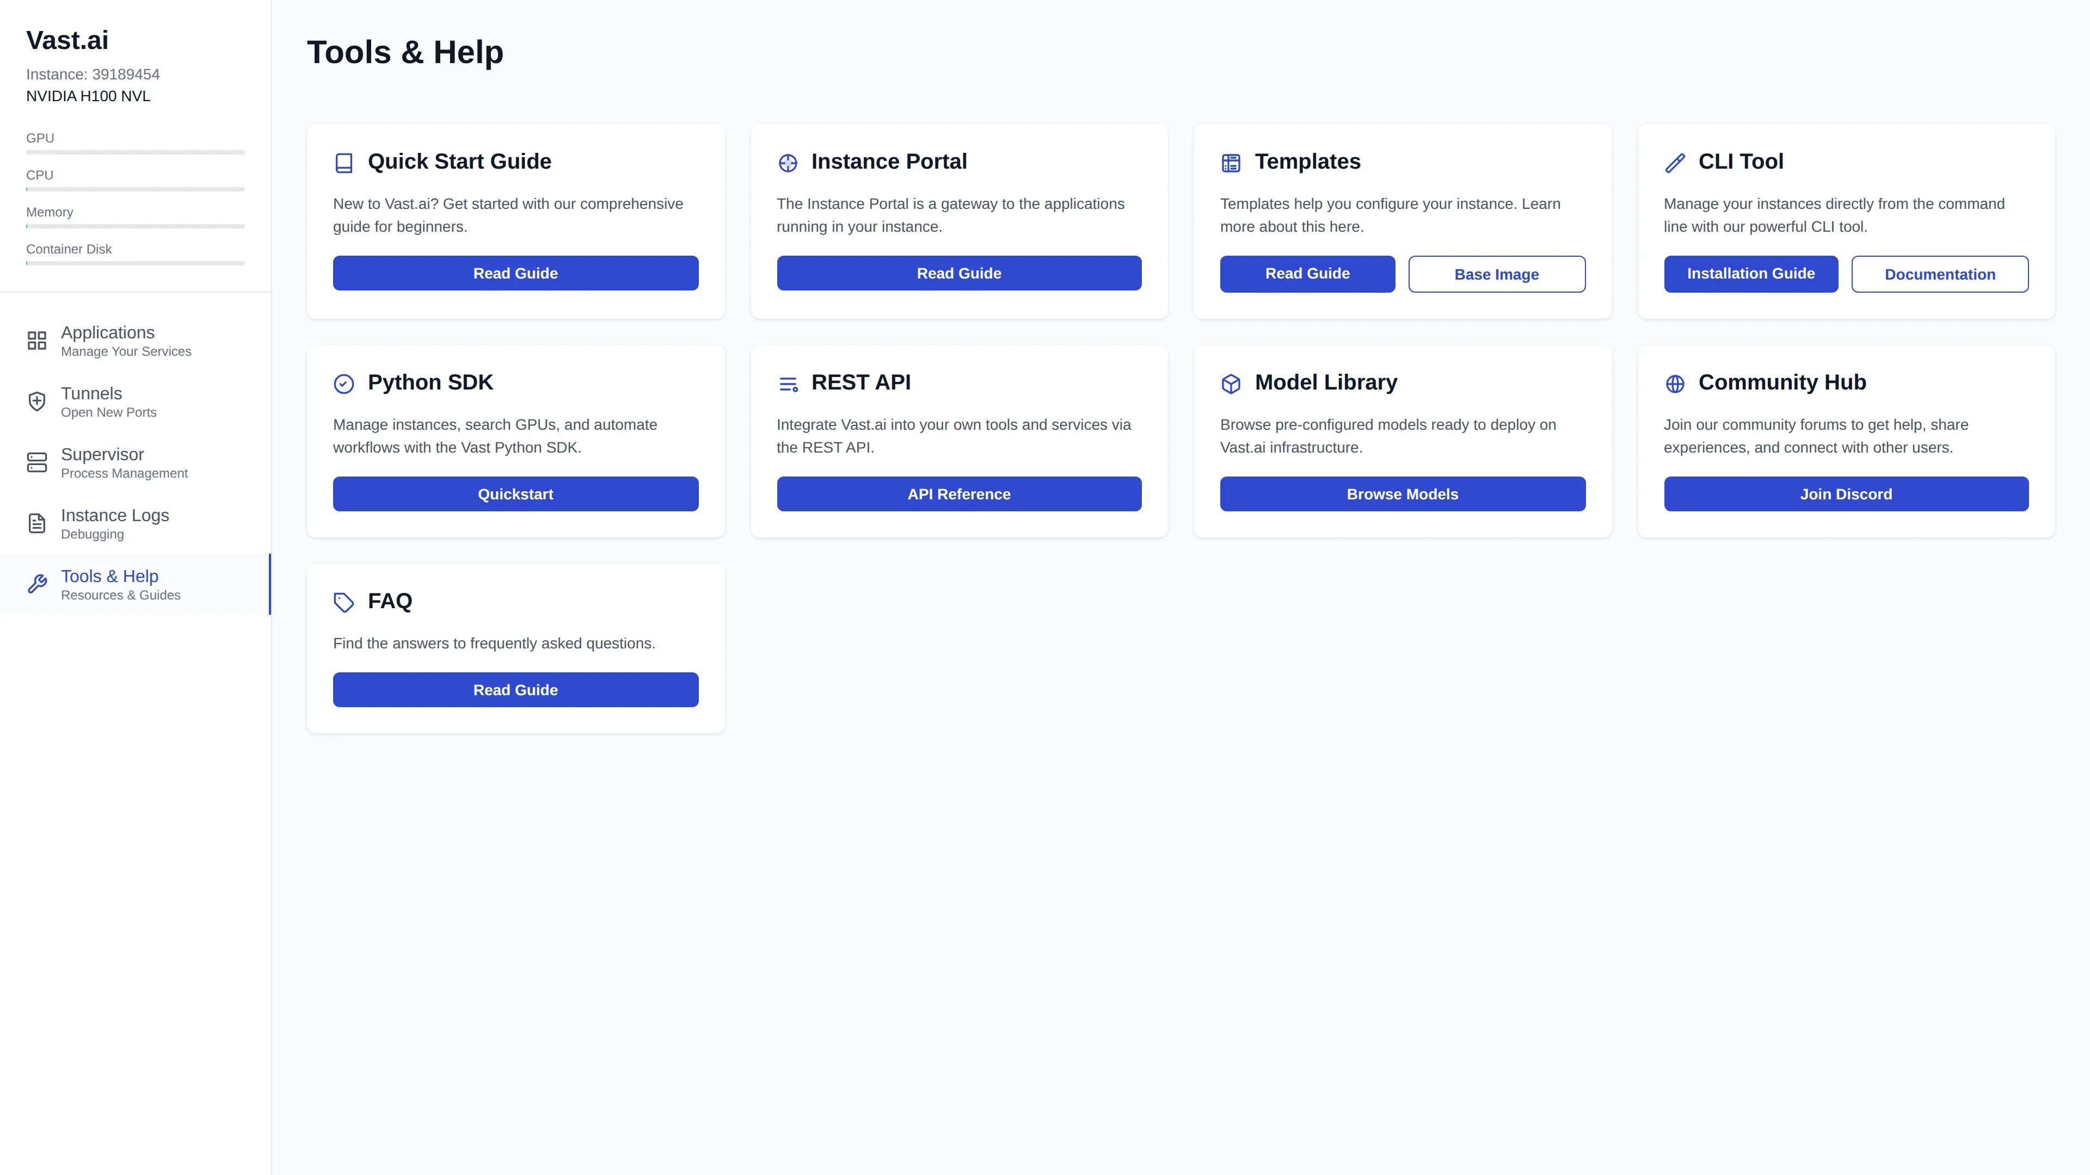Click the Browse Models button

coord(1402,494)
